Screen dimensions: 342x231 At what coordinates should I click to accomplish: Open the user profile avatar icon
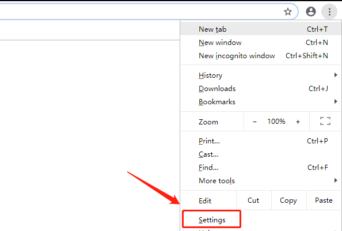click(x=311, y=12)
